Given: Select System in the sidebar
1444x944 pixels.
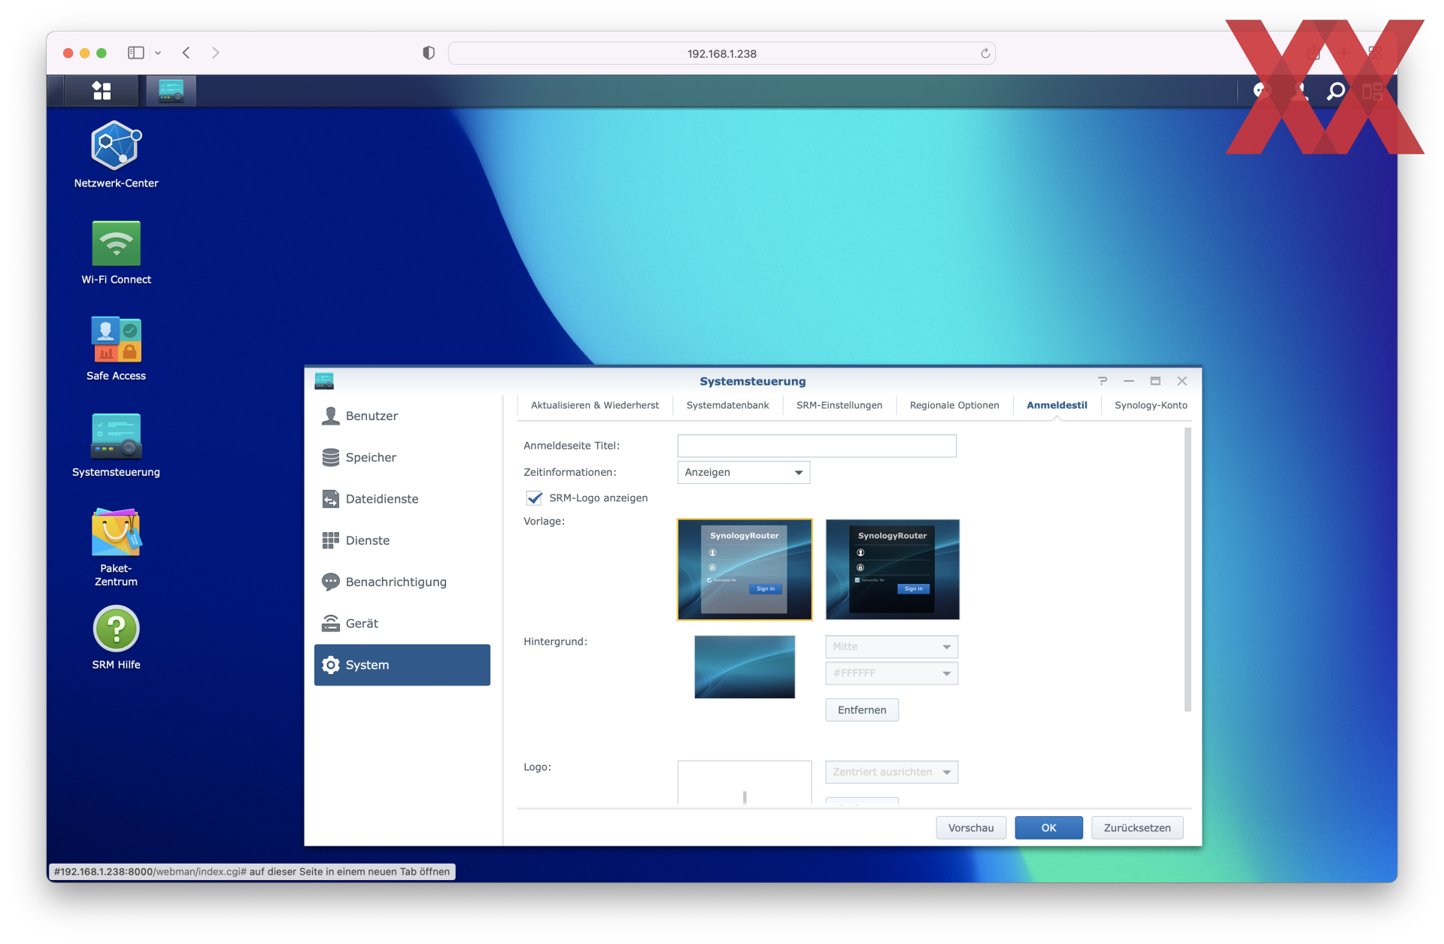Looking at the screenshot, I should click(402, 664).
